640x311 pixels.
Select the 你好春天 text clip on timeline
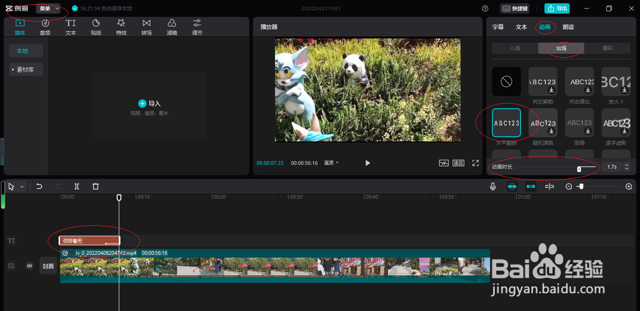[x=89, y=241]
